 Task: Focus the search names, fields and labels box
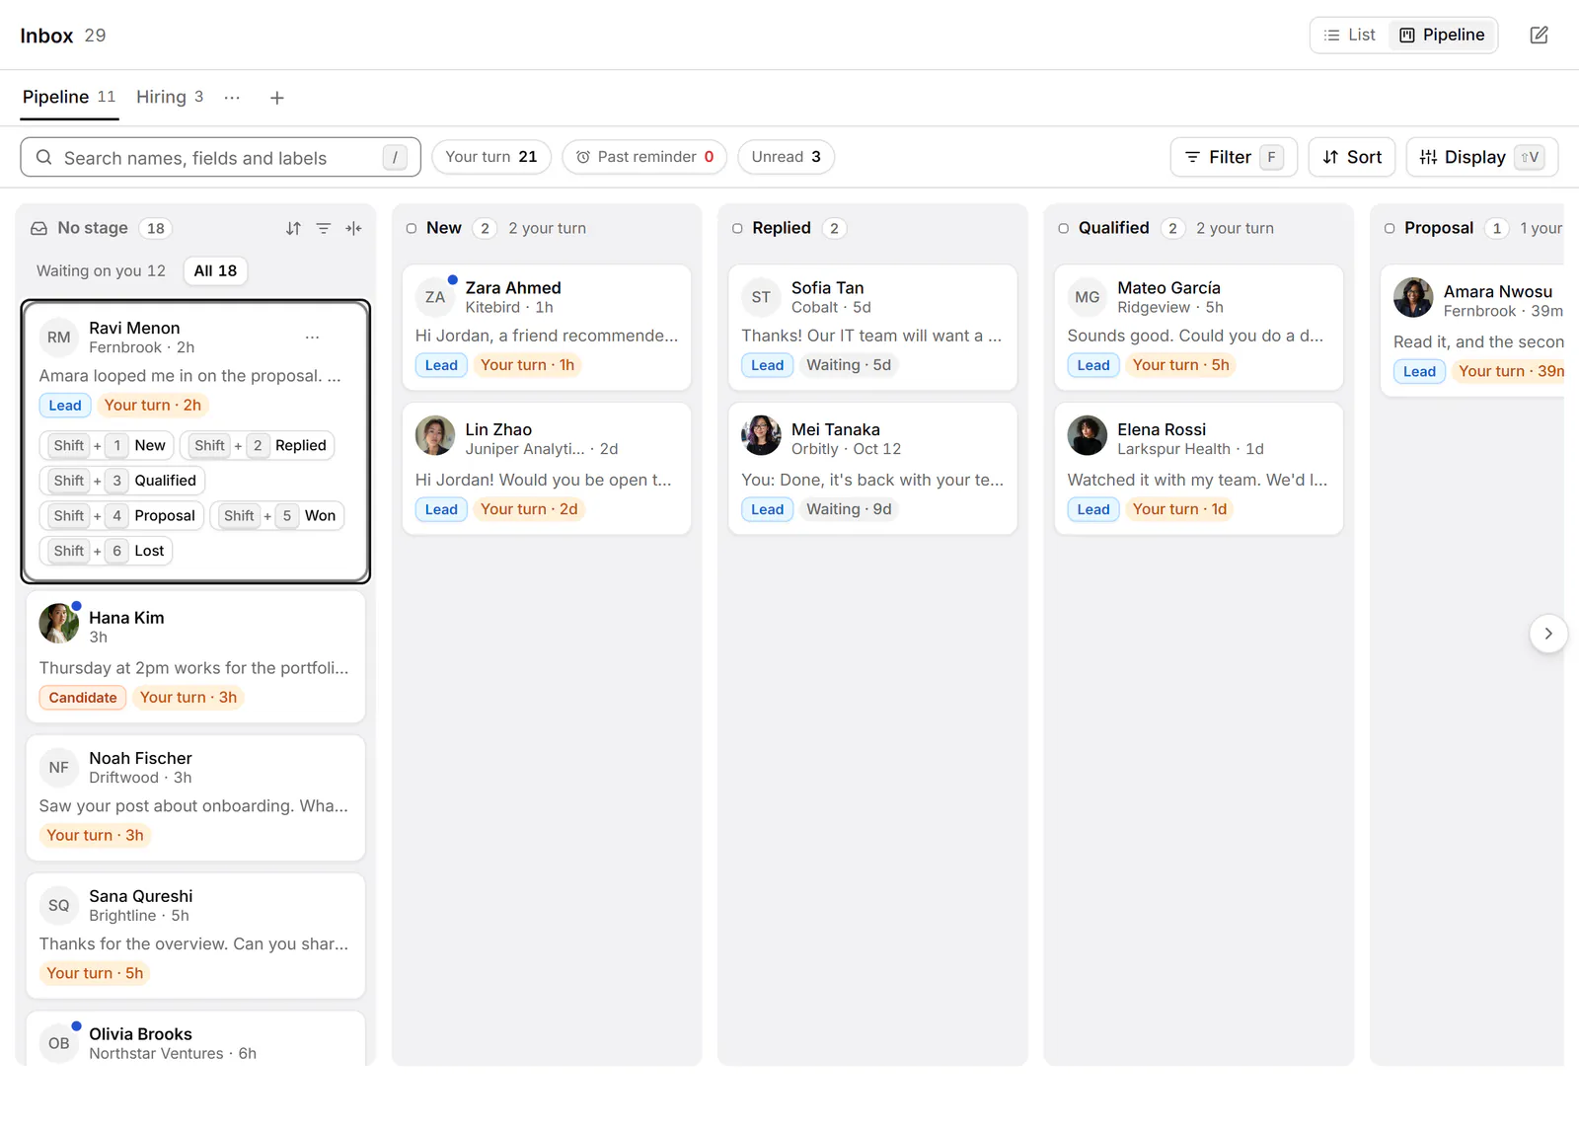point(221,157)
